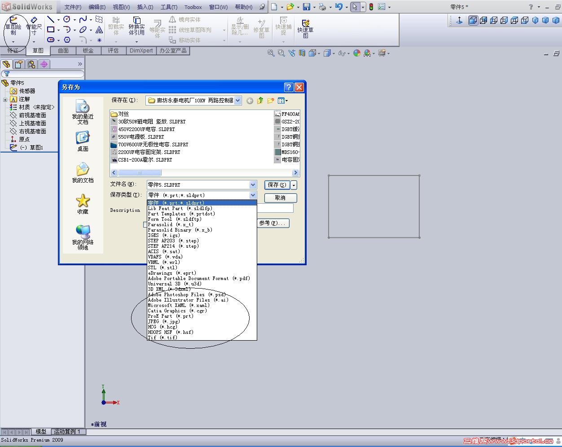
Task: Click the Undo toolbar icon
Action: click(x=339, y=7)
